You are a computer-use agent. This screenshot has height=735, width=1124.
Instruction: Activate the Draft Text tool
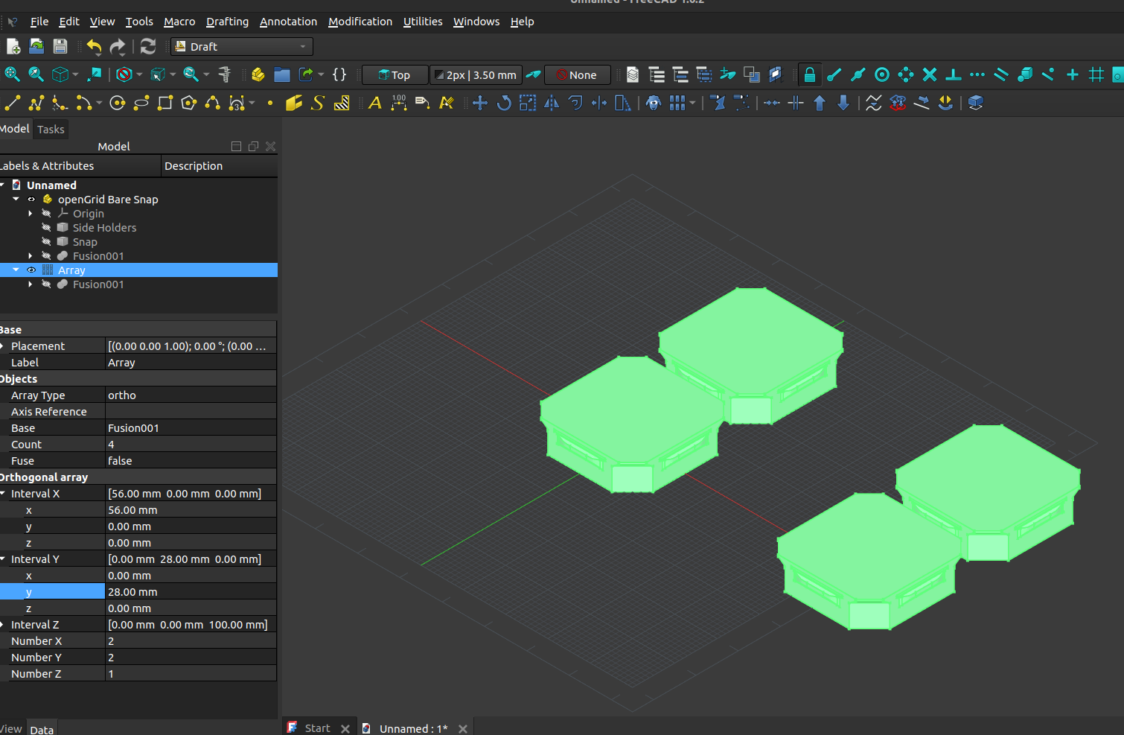[374, 103]
